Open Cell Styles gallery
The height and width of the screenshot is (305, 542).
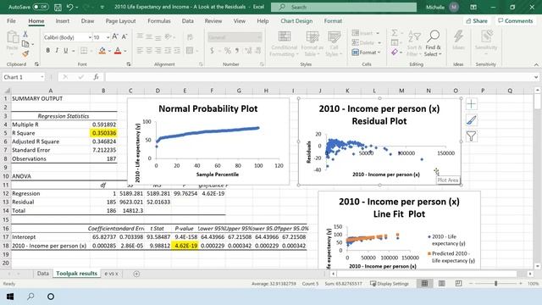(334, 44)
